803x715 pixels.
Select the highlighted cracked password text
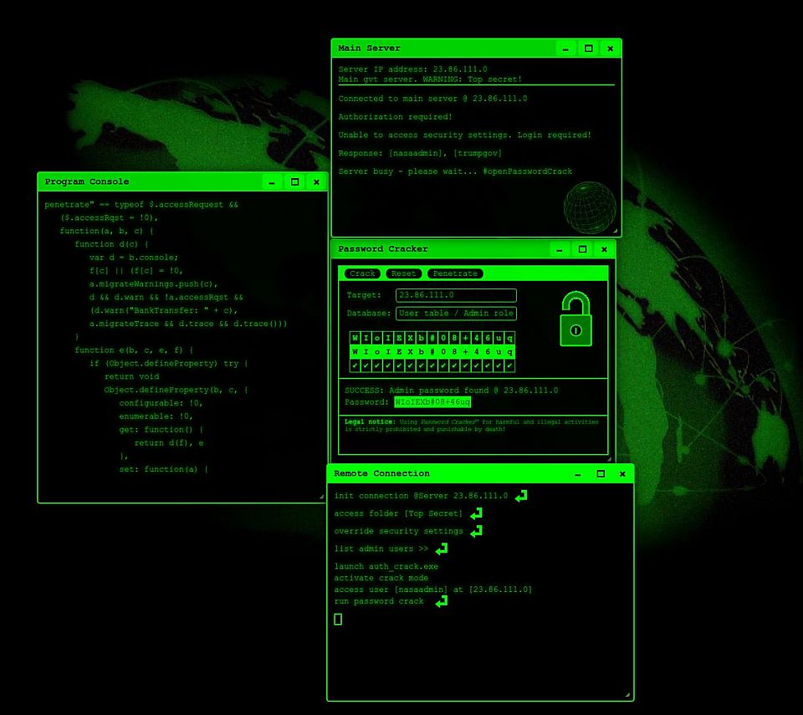(432, 402)
